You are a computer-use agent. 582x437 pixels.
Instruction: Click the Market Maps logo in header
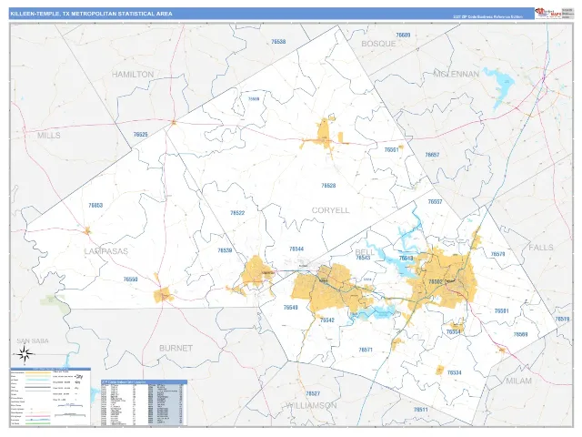[547, 14]
